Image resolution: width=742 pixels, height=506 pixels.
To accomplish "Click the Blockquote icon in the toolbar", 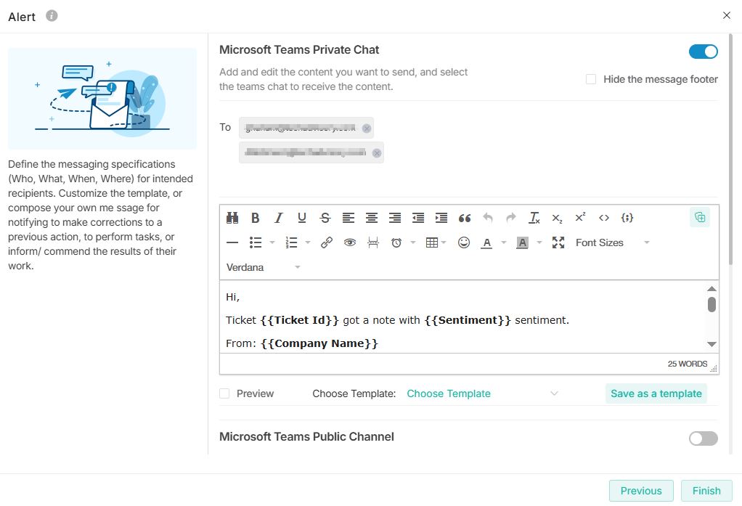I will tap(465, 218).
